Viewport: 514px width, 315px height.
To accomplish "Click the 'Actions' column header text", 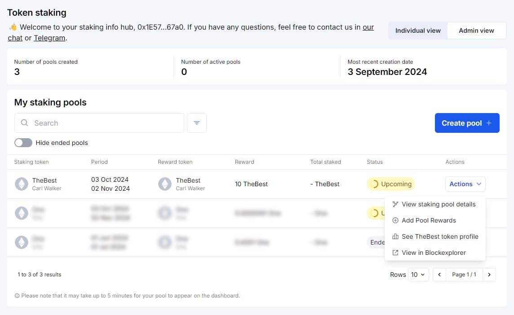I will (455, 162).
